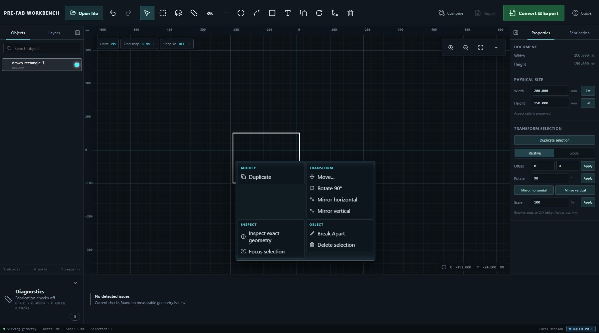Click the duplicate copy toolbar icon
The width and height of the screenshot is (599, 333).
pyautogui.click(x=303, y=13)
